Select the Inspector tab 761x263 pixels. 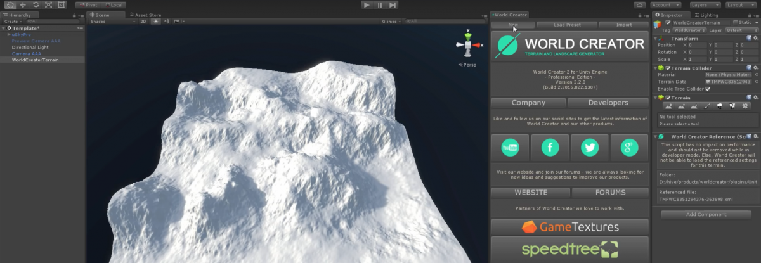point(673,15)
